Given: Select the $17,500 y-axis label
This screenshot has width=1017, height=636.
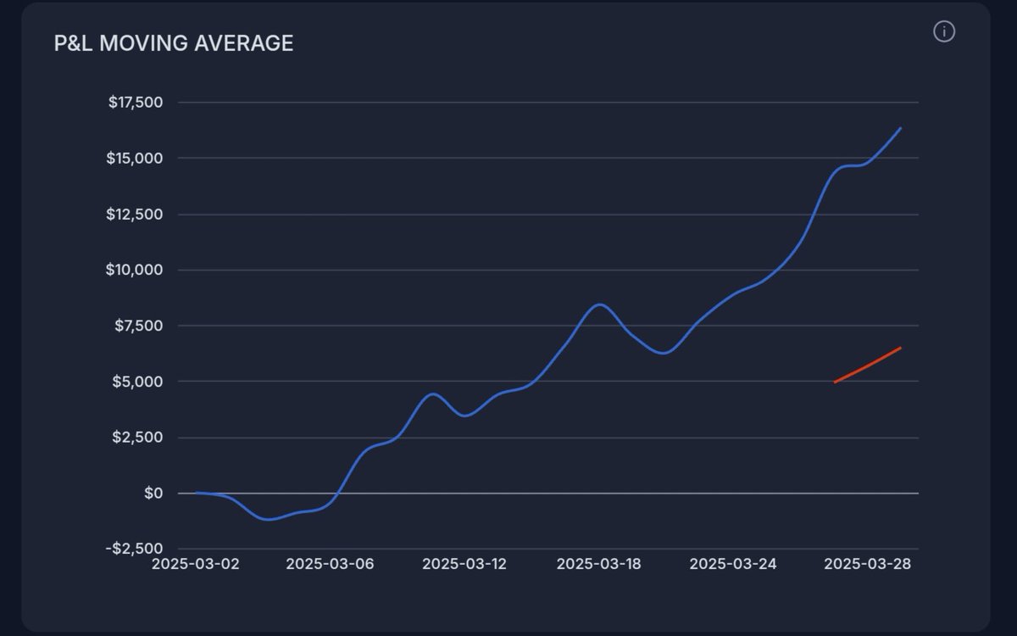Looking at the screenshot, I should [x=136, y=103].
